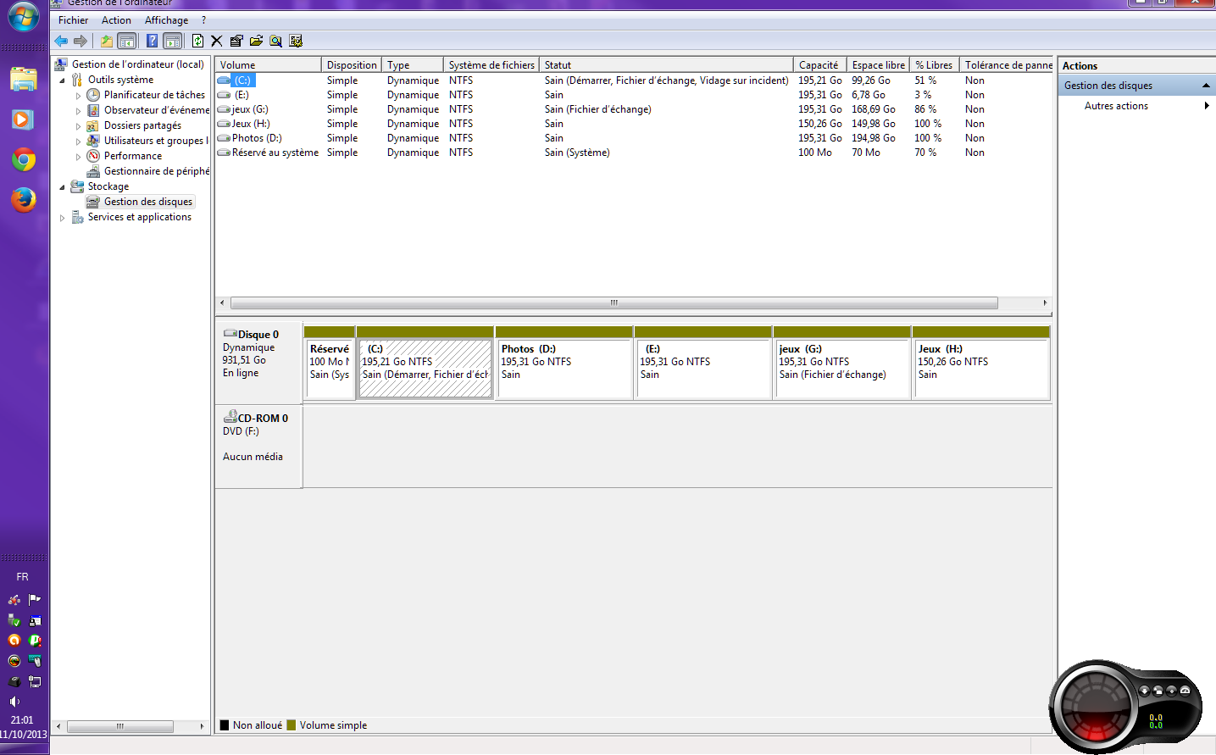This screenshot has width=1216, height=755.
Task: Select the (C:) hatched partition block
Action: click(425, 363)
